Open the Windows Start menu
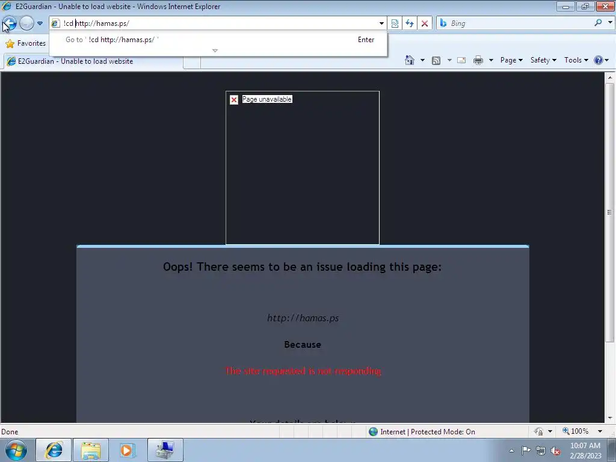This screenshot has width=616, height=462. [16, 450]
